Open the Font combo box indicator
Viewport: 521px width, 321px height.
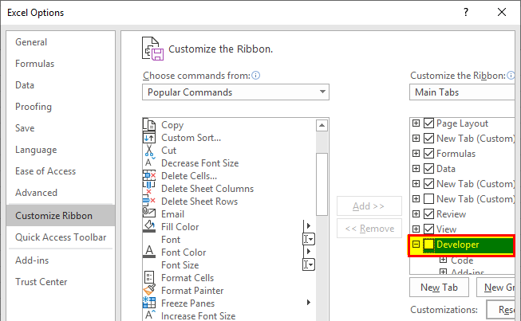[x=309, y=239]
